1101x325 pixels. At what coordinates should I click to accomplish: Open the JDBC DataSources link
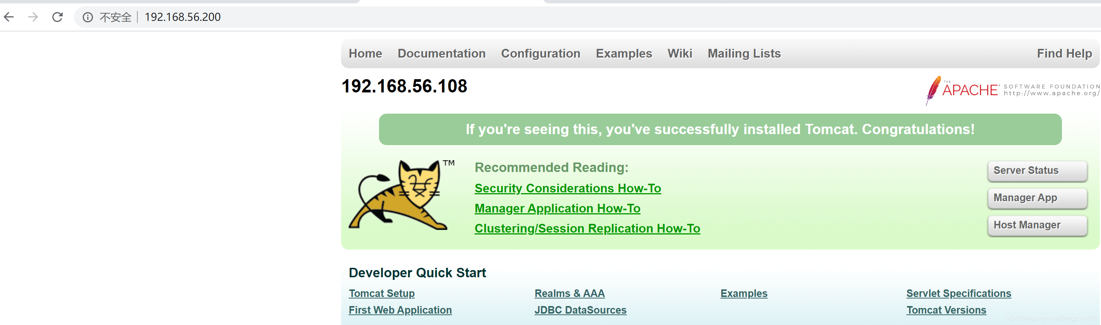click(580, 310)
